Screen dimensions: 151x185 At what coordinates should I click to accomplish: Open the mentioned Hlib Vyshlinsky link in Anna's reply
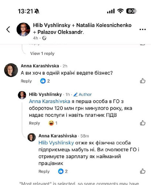coord(56,143)
